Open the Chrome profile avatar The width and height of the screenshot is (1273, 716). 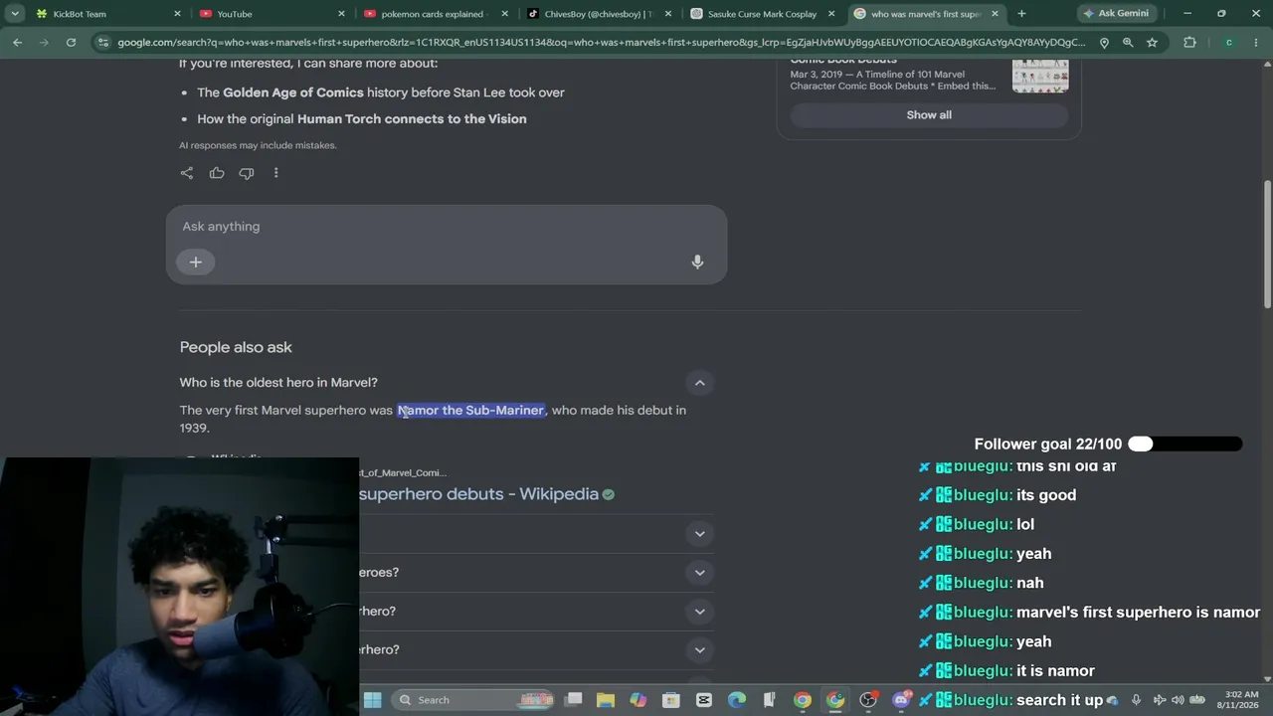click(1229, 43)
